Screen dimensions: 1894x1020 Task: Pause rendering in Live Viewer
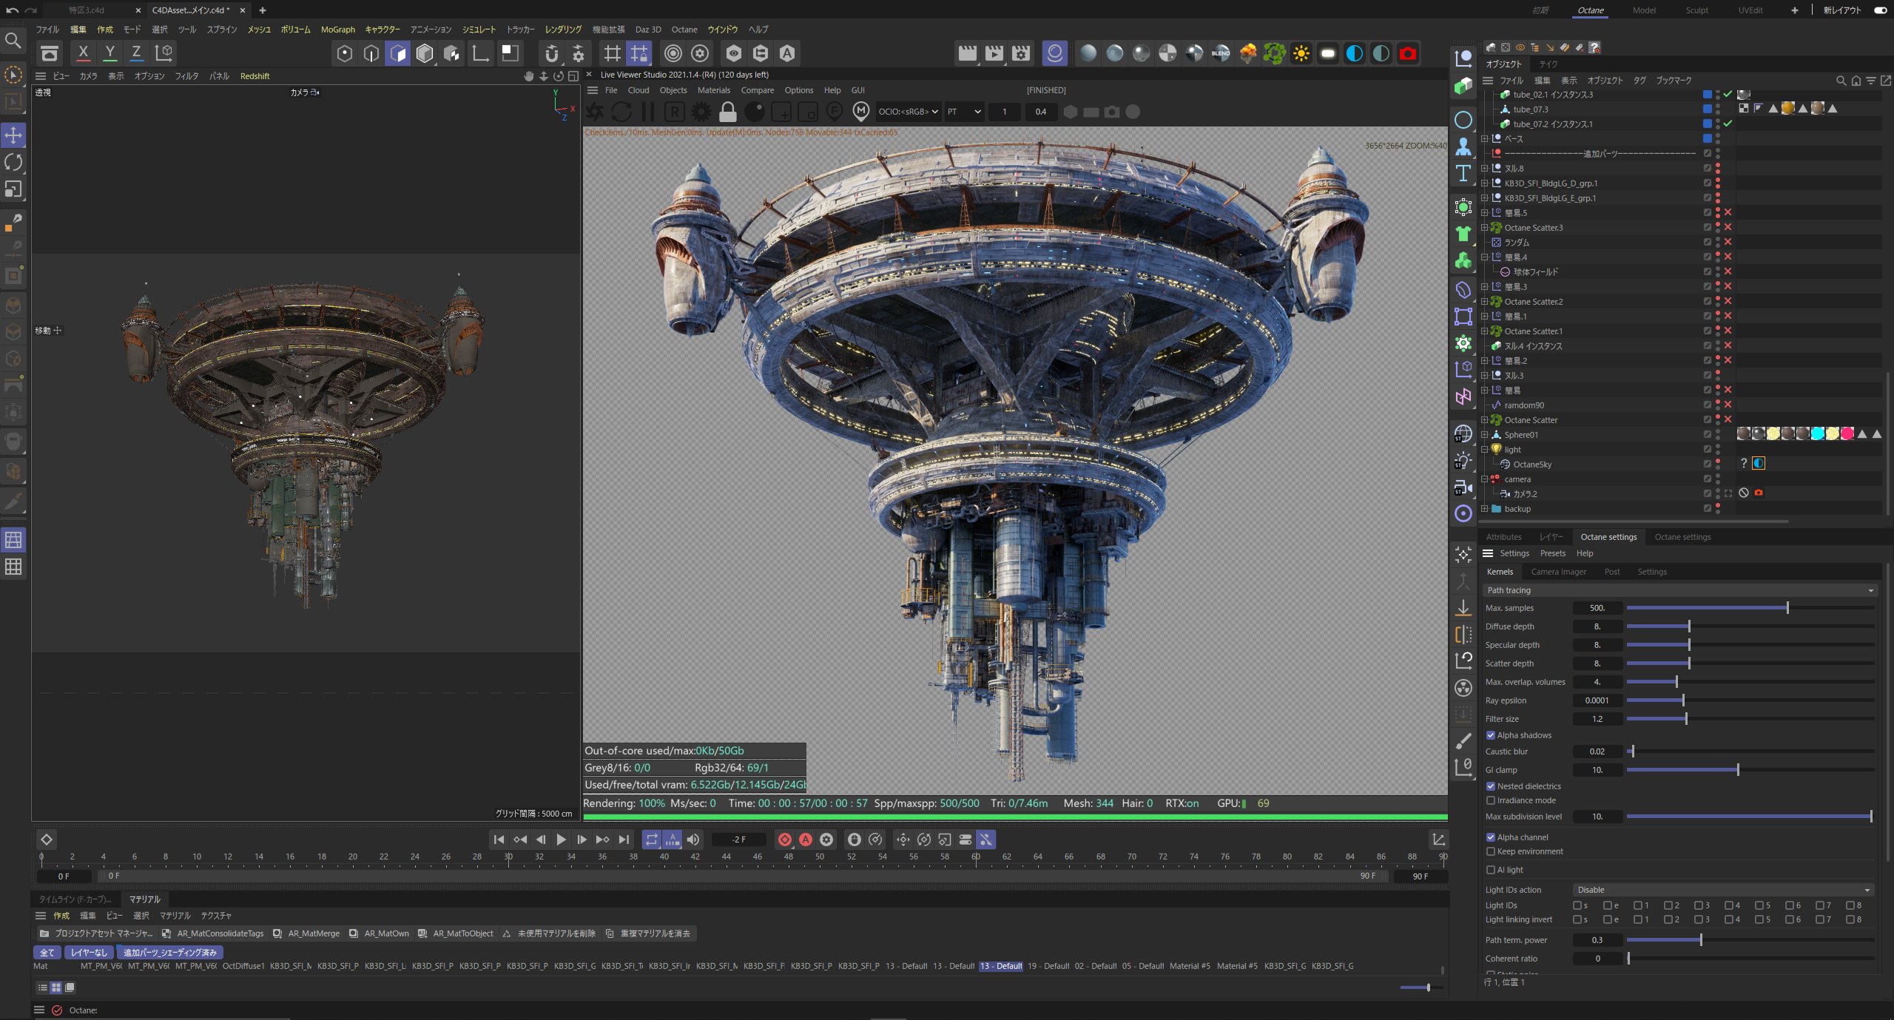pyautogui.click(x=648, y=112)
